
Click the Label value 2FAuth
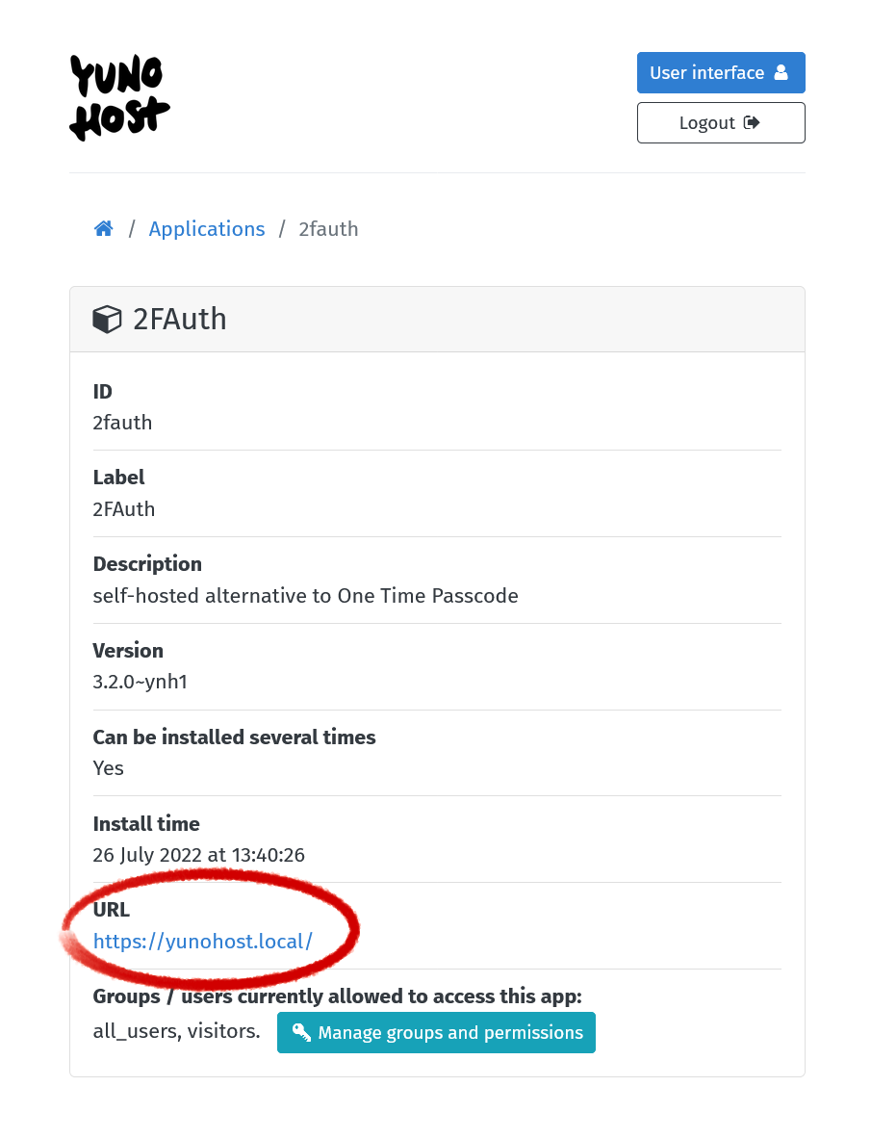tap(124, 509)
